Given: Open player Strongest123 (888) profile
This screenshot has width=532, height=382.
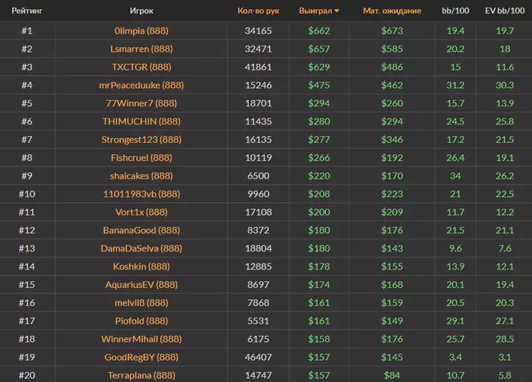Looking at the screenshot, I should coord(141,140).
